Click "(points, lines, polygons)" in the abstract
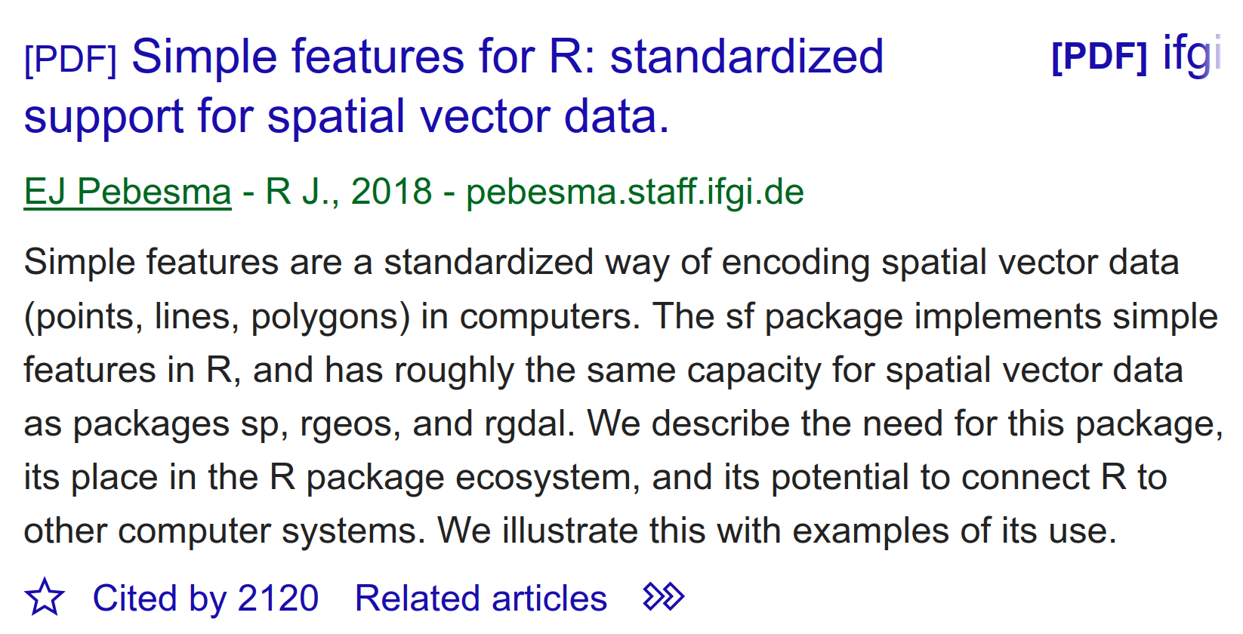The width and height of the screenshot is (1243, 634). (217, 317)
